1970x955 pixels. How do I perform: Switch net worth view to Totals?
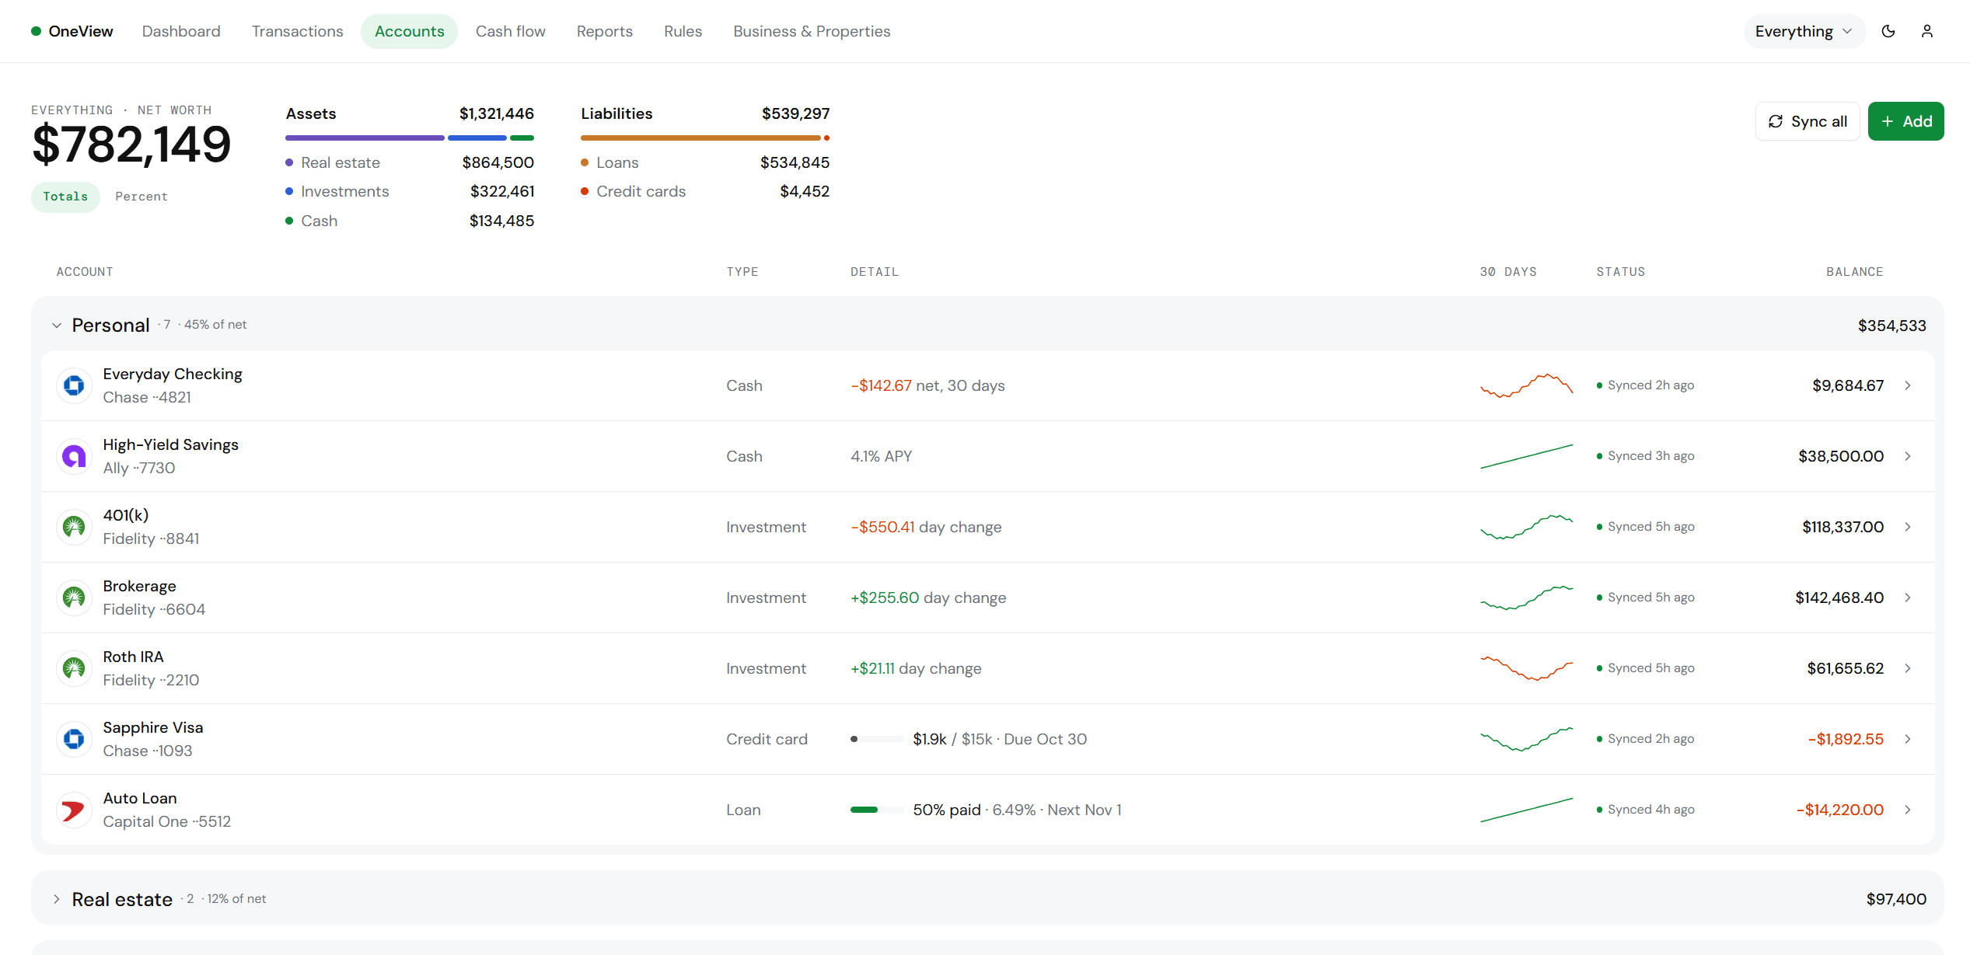point(65,197)
